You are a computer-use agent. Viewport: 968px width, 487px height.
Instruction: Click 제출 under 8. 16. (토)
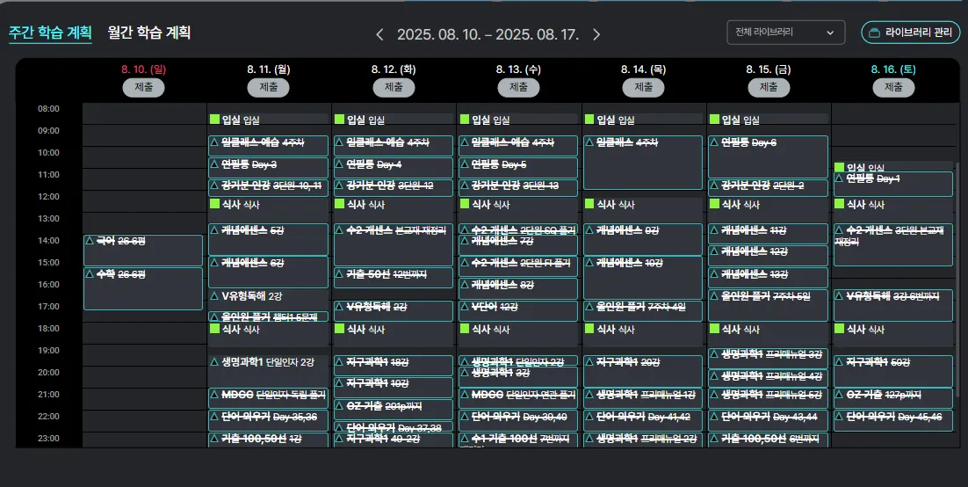tap(893, 87)
